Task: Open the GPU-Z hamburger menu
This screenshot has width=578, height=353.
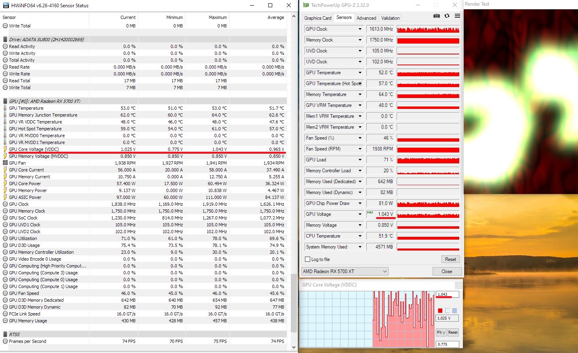Action: 457,16
